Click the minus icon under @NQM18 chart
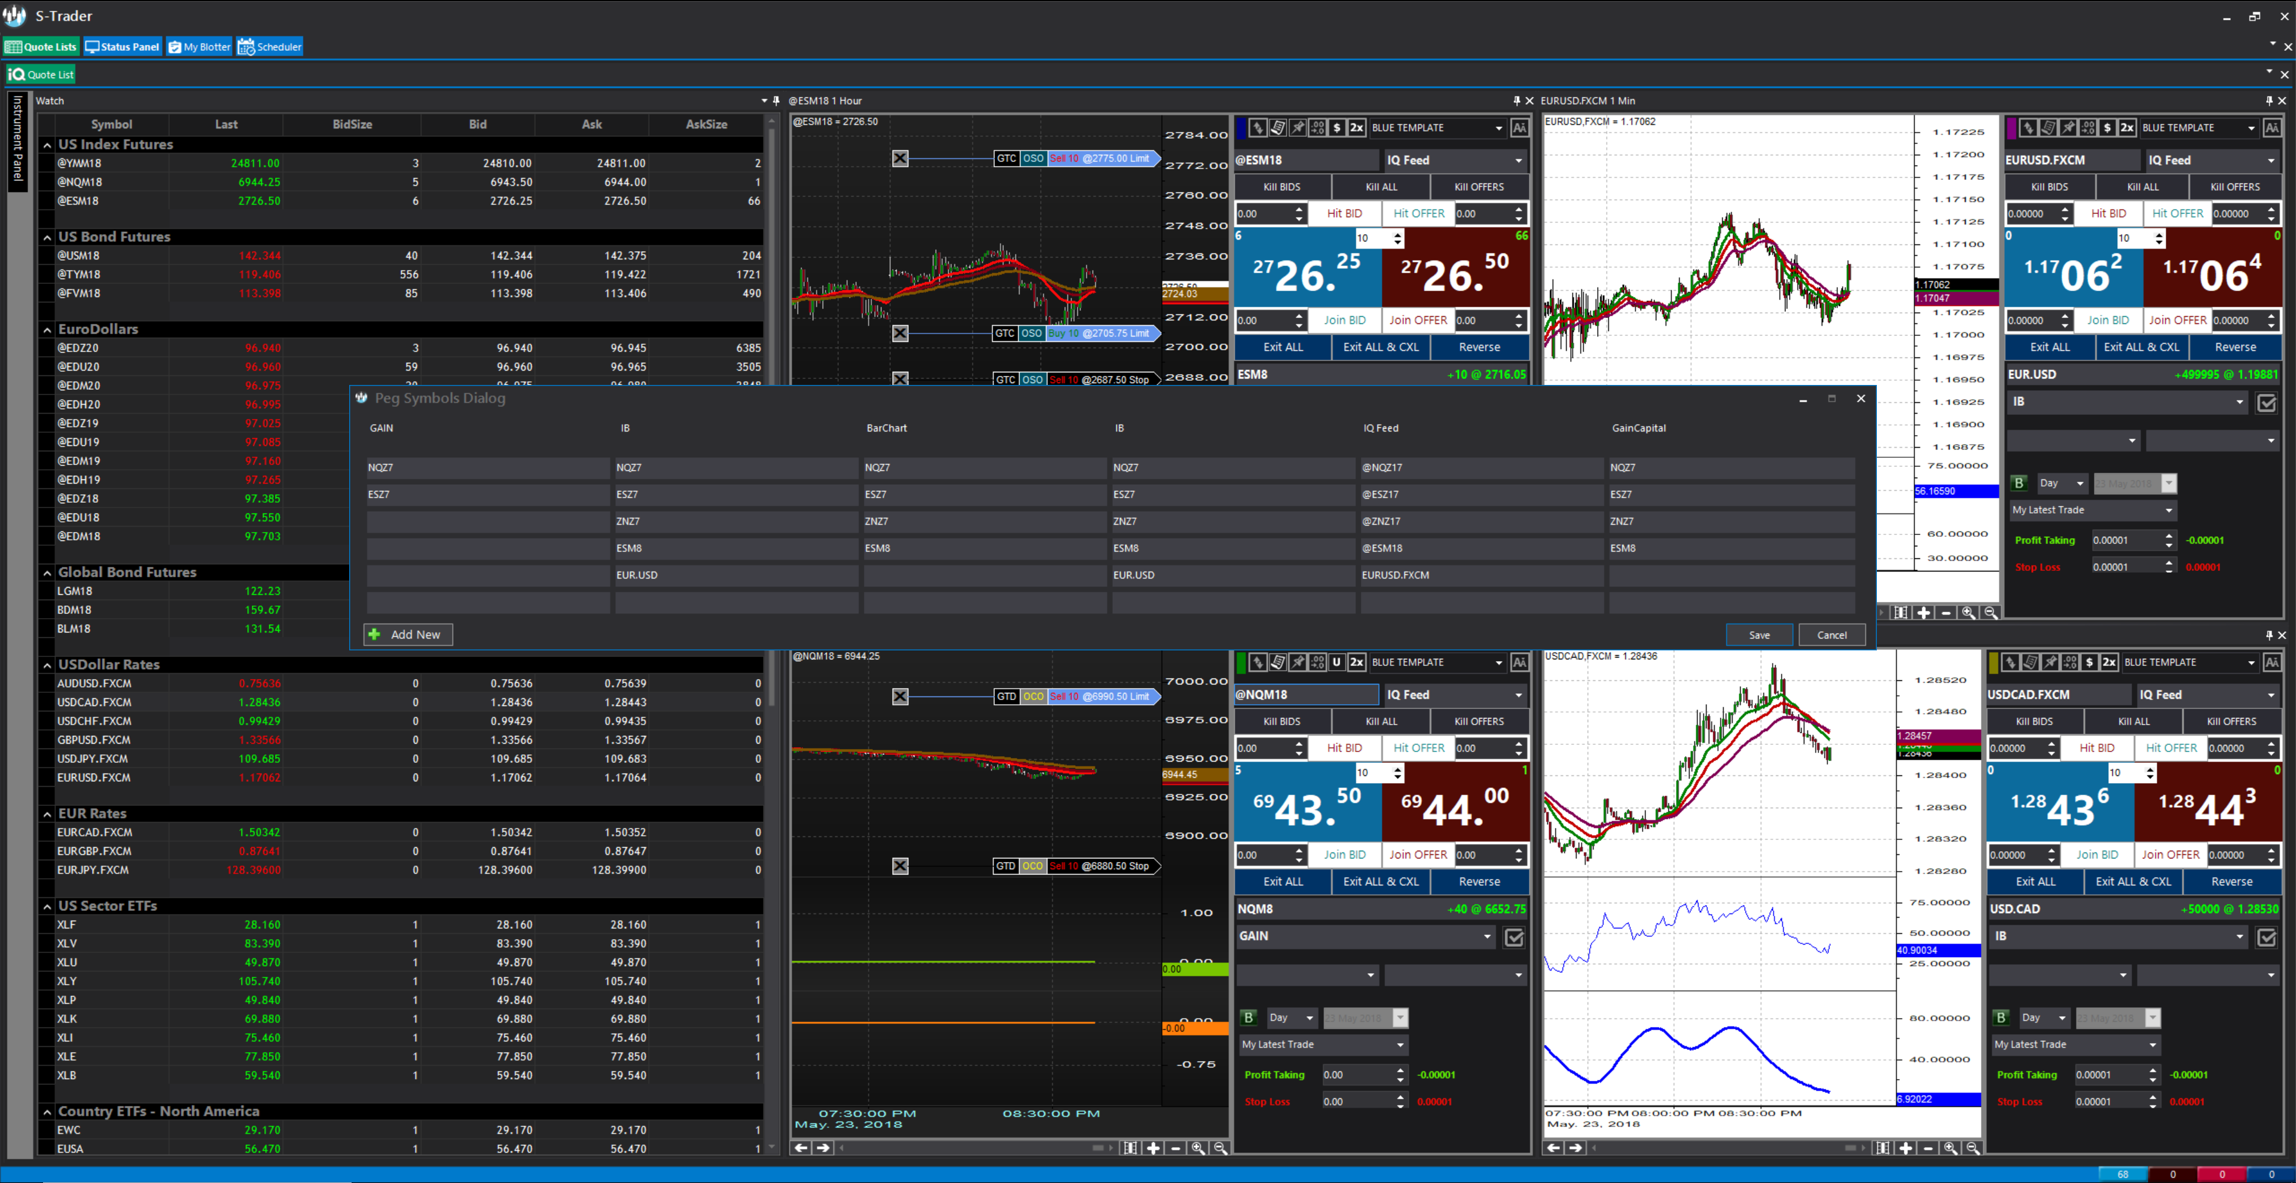 (1176, 1148)
